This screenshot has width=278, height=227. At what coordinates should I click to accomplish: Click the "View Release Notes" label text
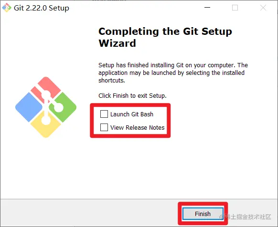coord(138,127)
